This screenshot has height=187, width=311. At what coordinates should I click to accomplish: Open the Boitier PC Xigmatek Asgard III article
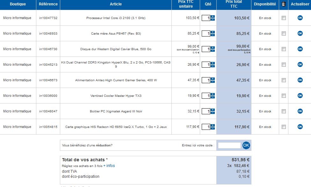pos(116,111)
